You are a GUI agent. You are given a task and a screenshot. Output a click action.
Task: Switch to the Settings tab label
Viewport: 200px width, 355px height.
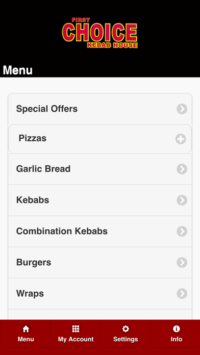(126, 339)
